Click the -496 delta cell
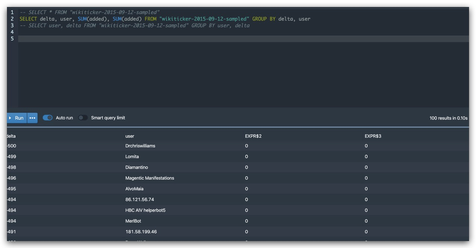 pyautogui.click(x=12, y=178)
